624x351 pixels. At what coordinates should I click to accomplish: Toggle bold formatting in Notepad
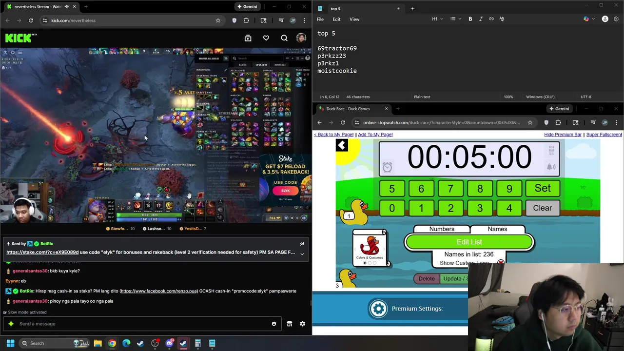tap(470, 19)
